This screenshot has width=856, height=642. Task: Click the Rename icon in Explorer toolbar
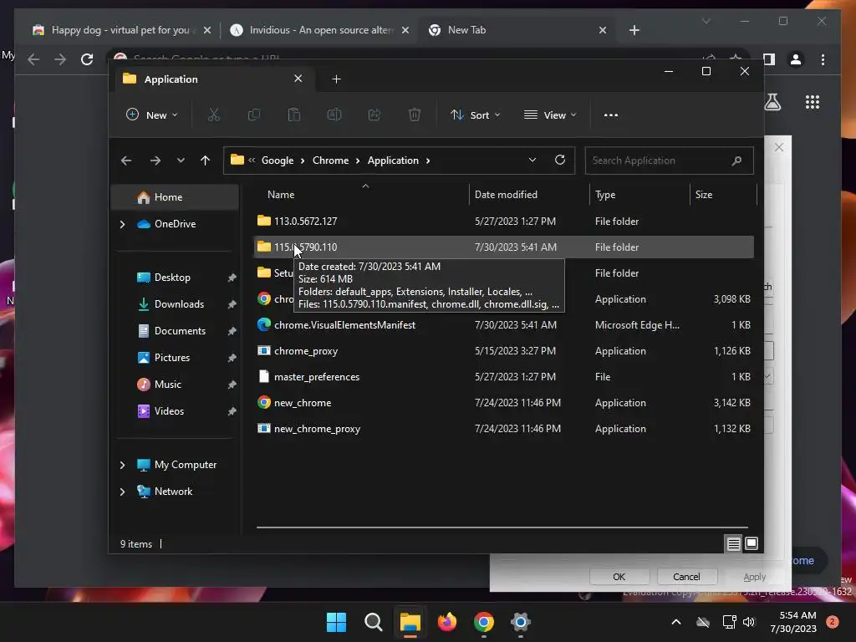pos(334,115)
